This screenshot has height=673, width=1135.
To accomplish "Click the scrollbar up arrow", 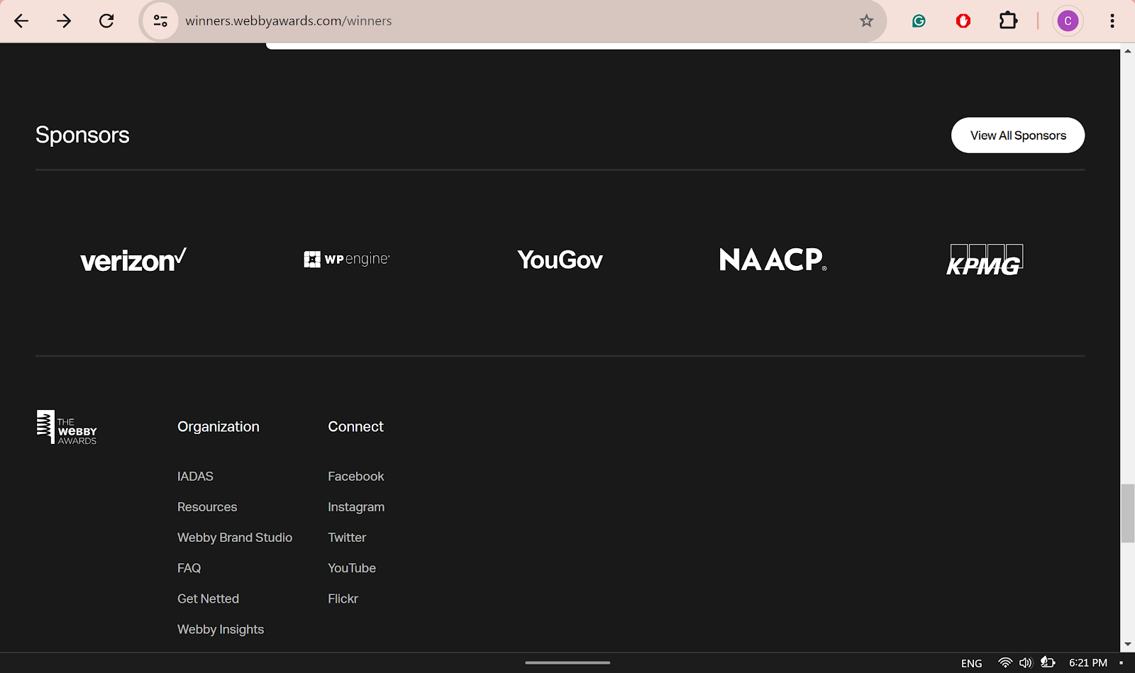I will click(x=1127, y=51).
